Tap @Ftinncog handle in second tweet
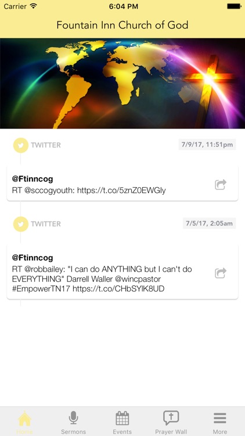Screen dimensions: 245x436 [33, 258]
